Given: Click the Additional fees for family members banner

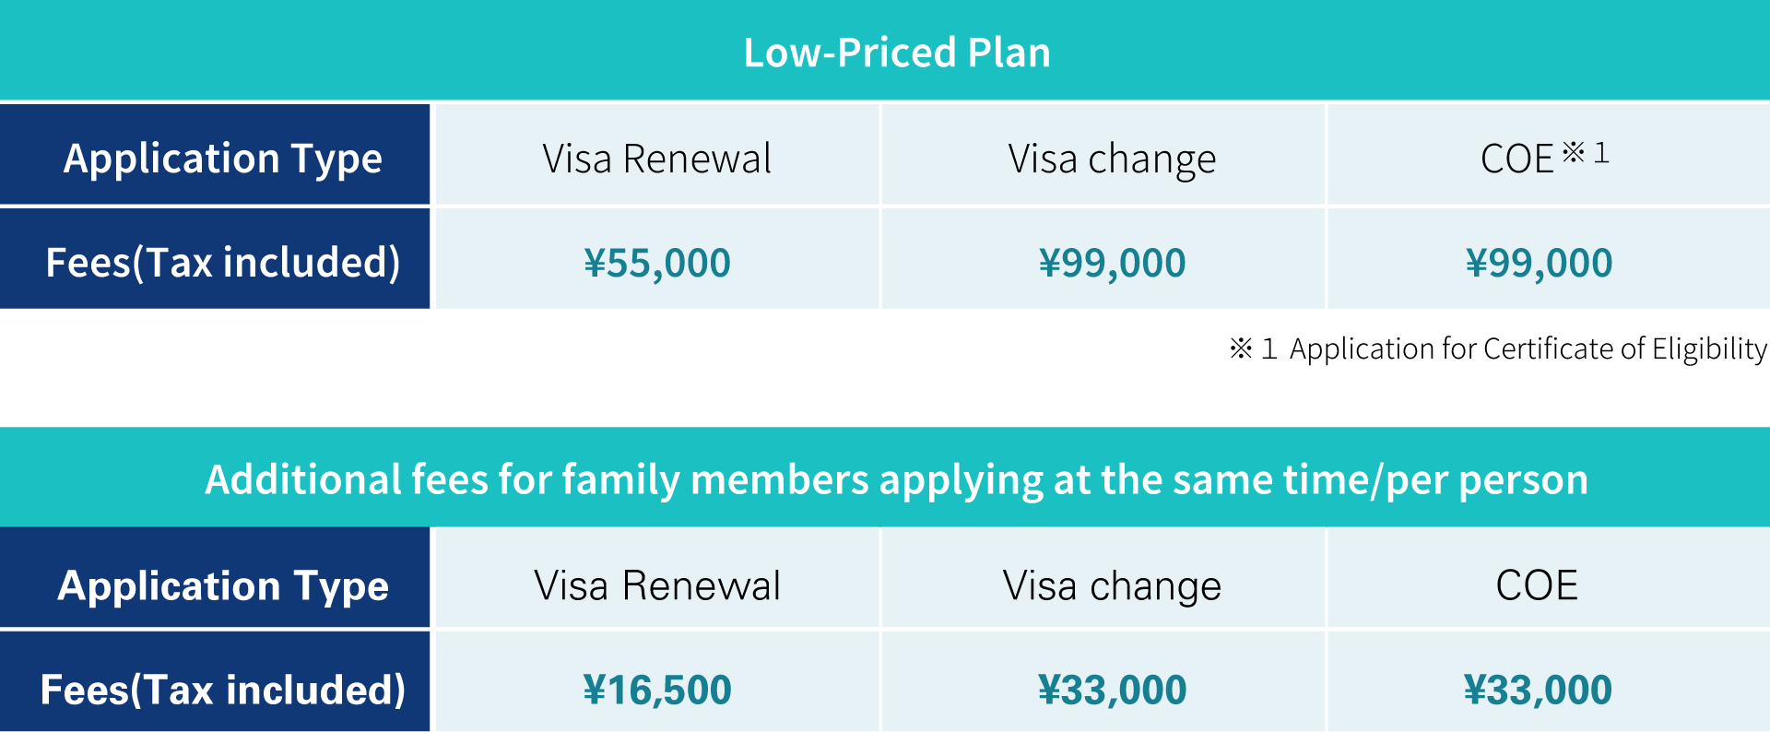Looking at the screenshot, I should tap(896, 479).
